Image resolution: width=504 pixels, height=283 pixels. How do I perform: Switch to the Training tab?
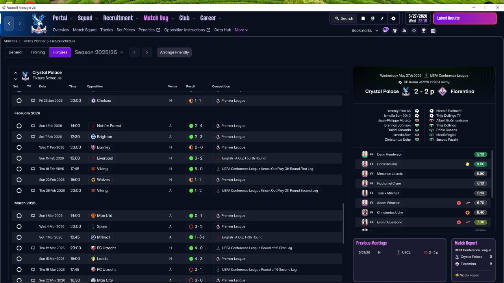coord(38,52)
